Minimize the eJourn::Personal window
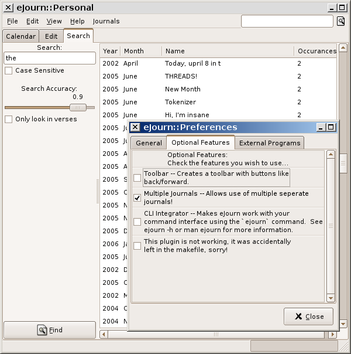The width and height of the screenshot is (351, 354). 332,8
